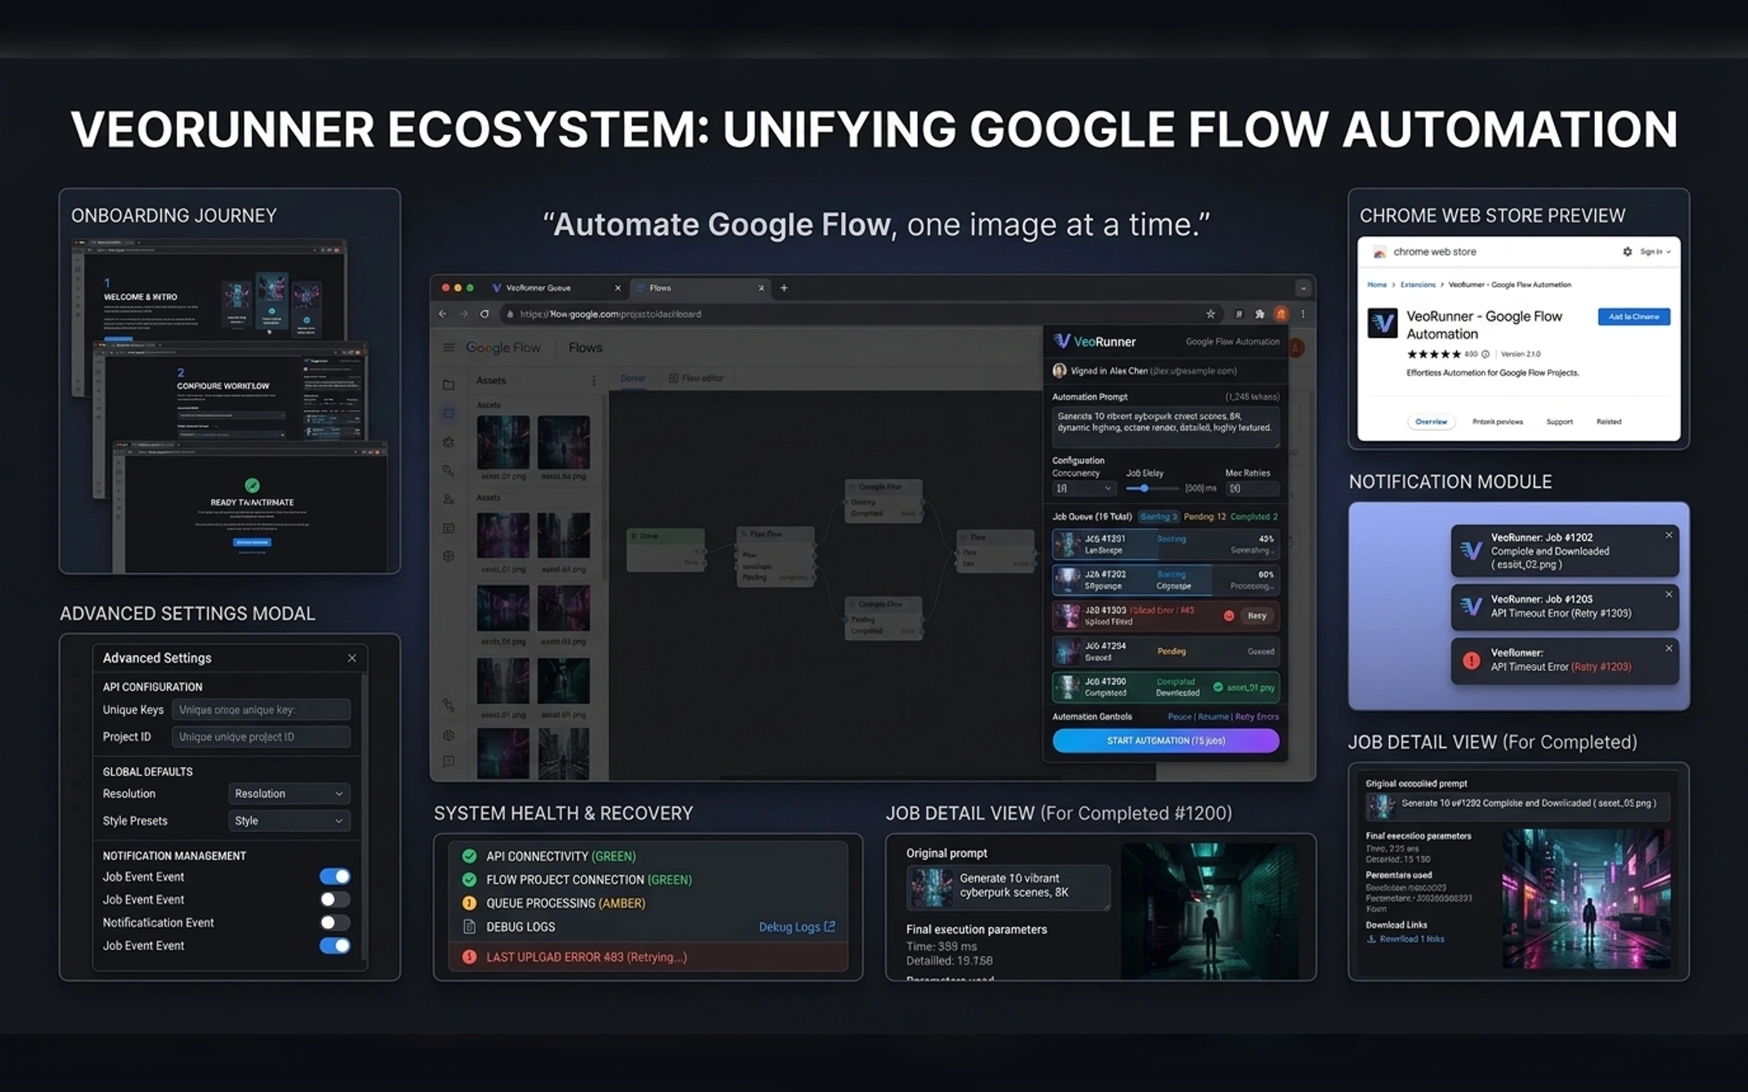Go back with the browser back arrow
Screen dimensions: 1748x1092
tap(443, 314)
